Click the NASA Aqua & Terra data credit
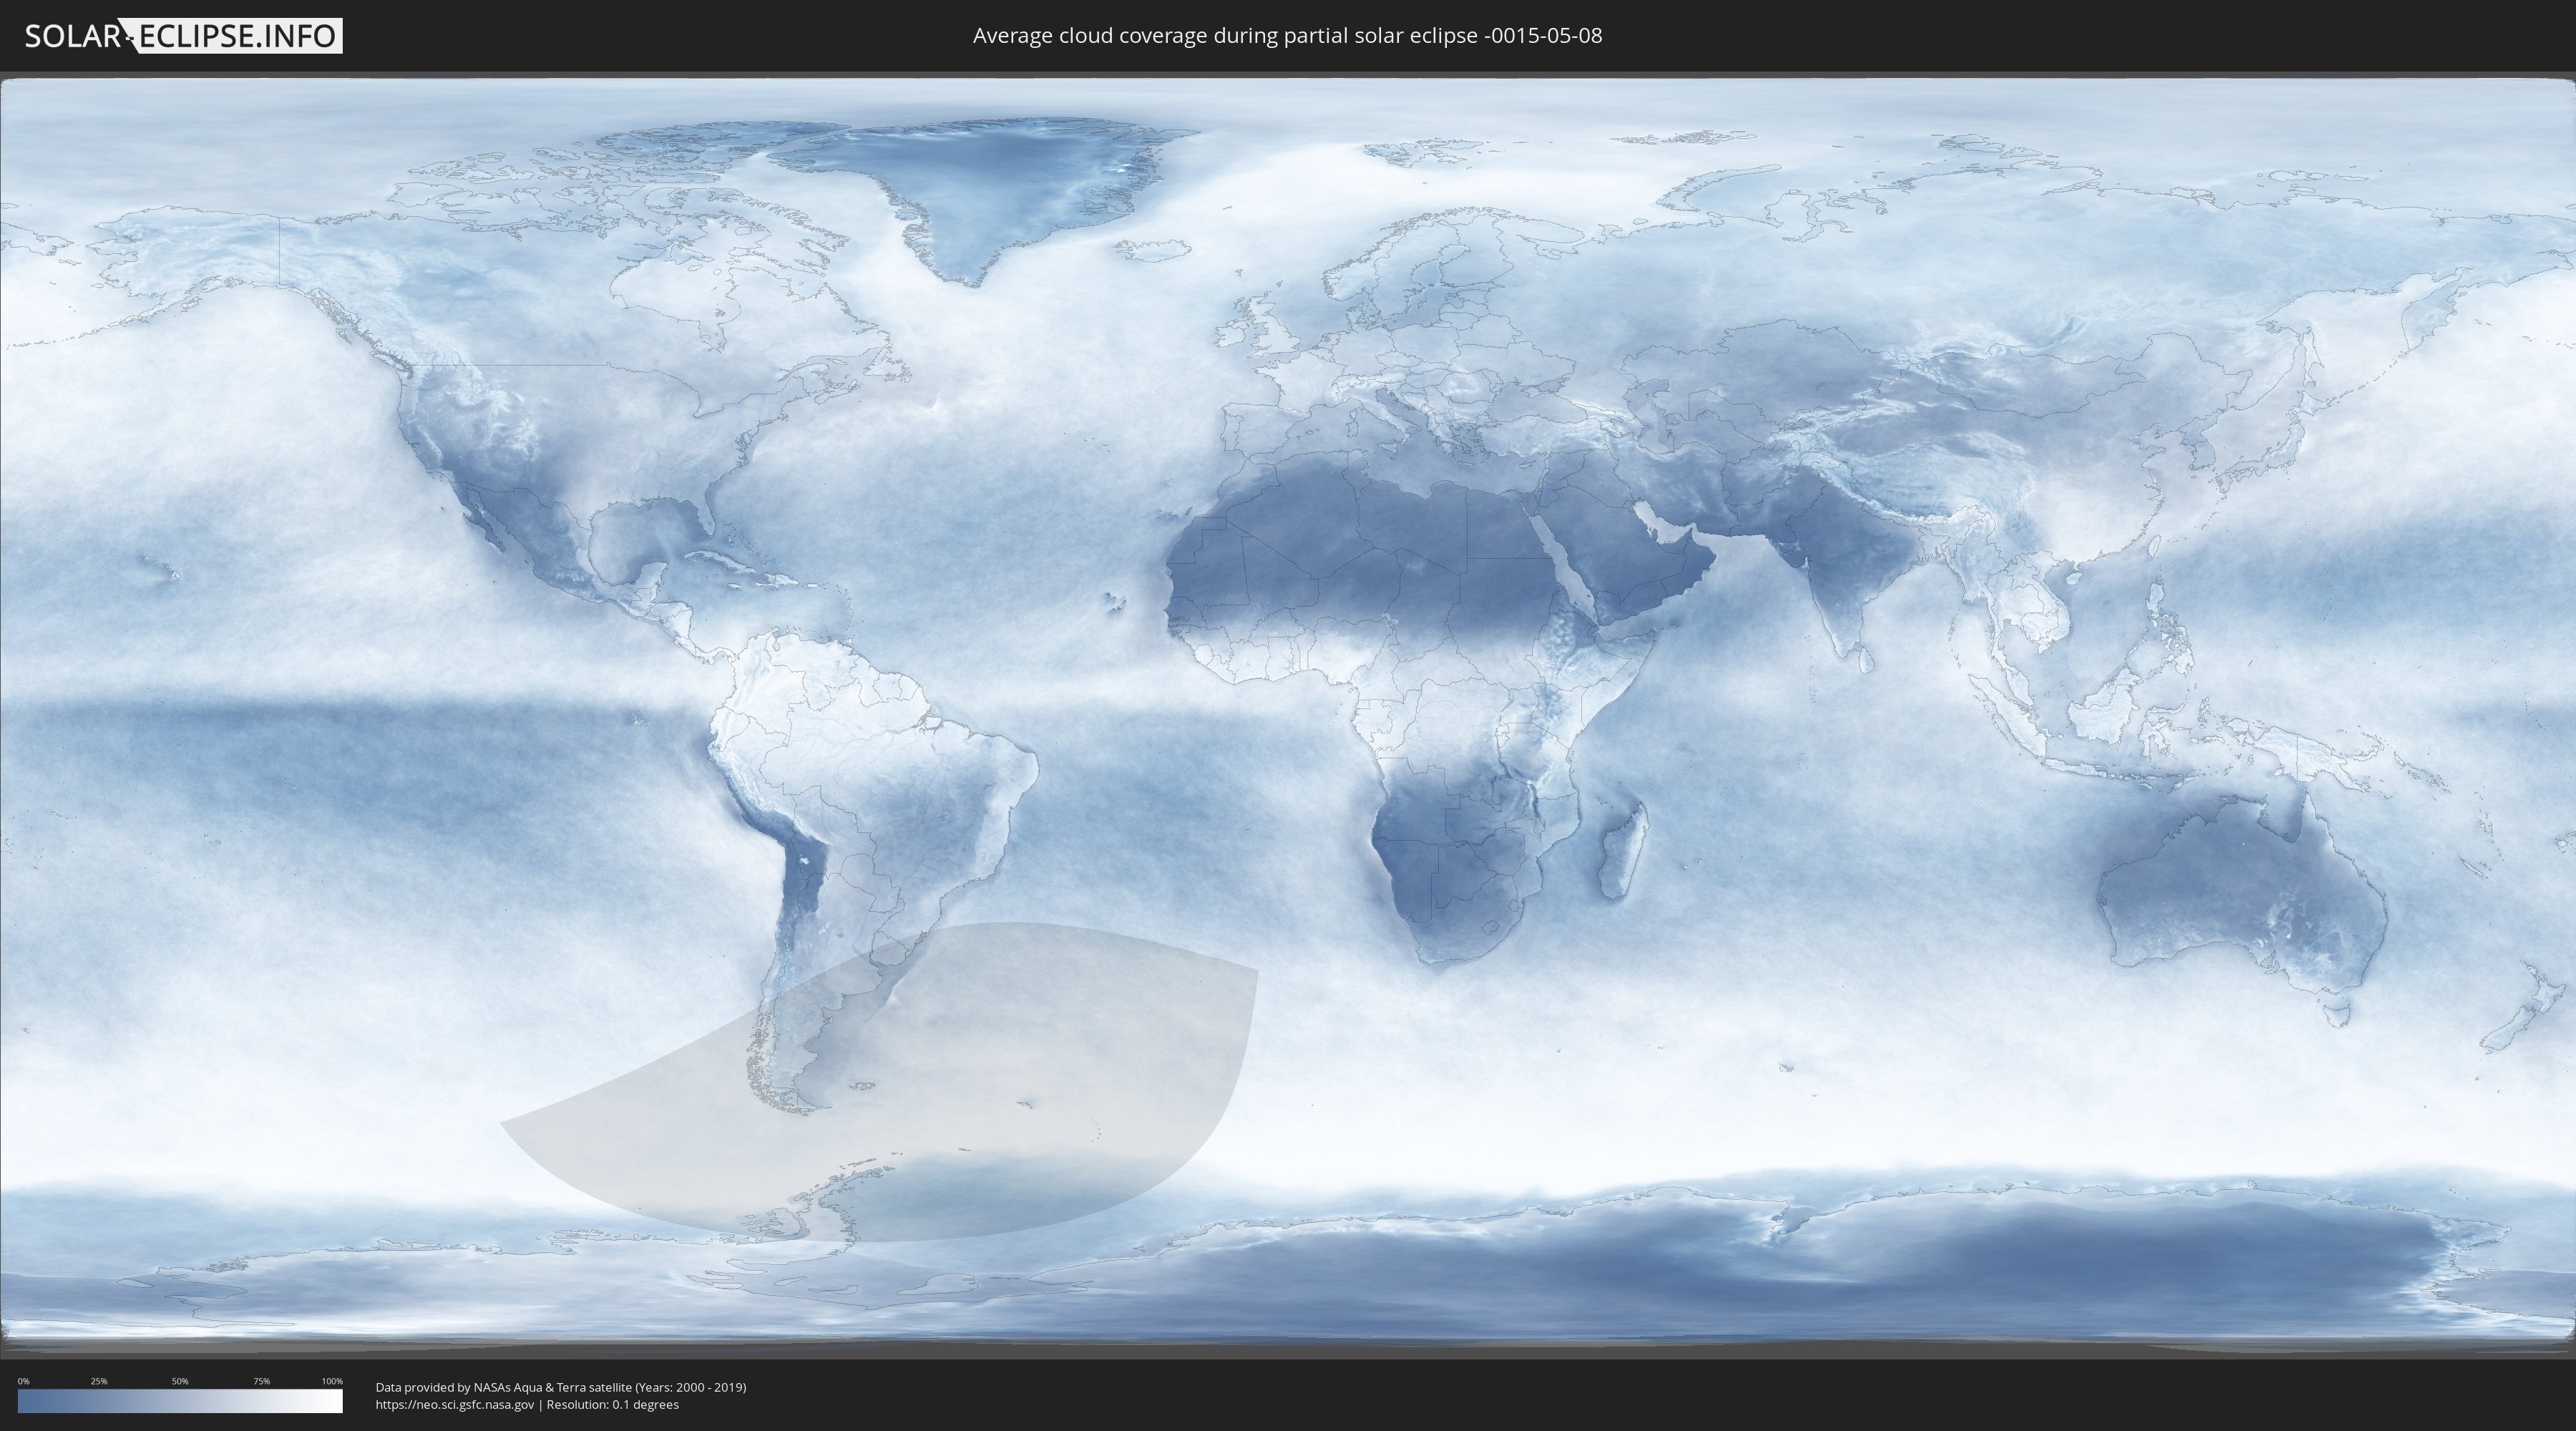The width and height of the screenshot is (2576, 1431). point(560,1387)
